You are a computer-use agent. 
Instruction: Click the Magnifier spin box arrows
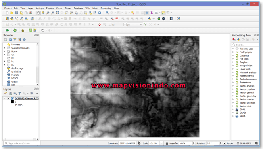pyautogui.click(x=194, y=143)
